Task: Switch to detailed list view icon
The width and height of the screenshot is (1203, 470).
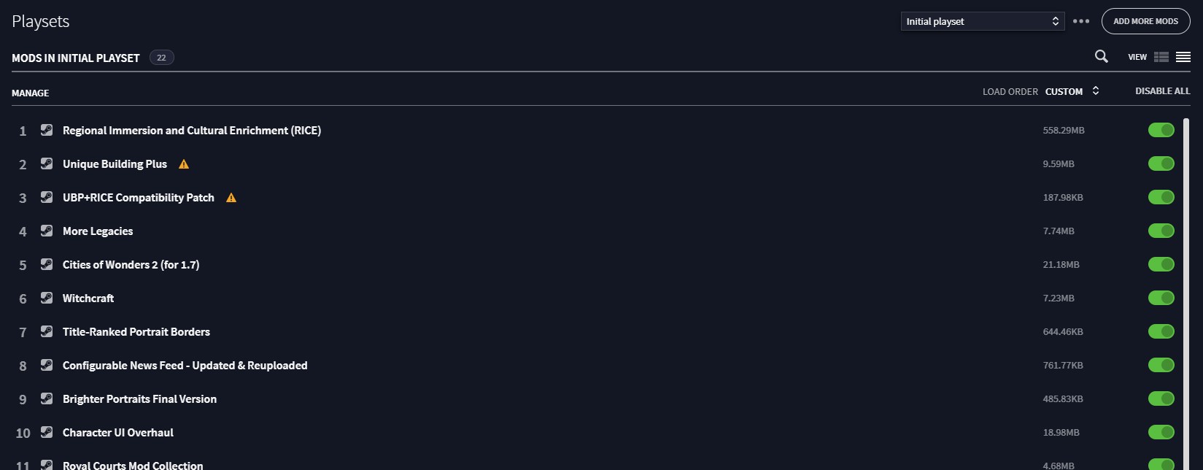Action: (x=1161, y=57)
